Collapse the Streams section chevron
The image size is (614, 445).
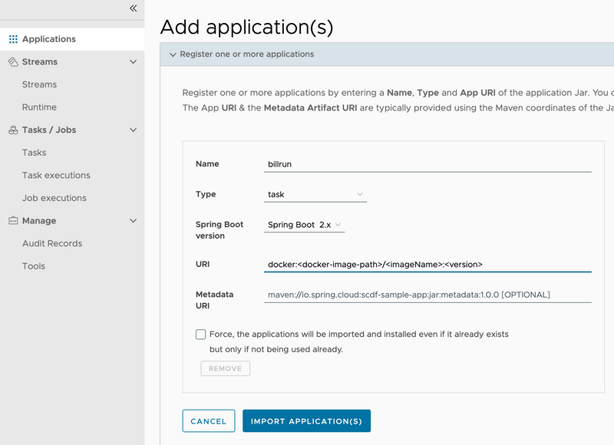(x=133, y=62)
